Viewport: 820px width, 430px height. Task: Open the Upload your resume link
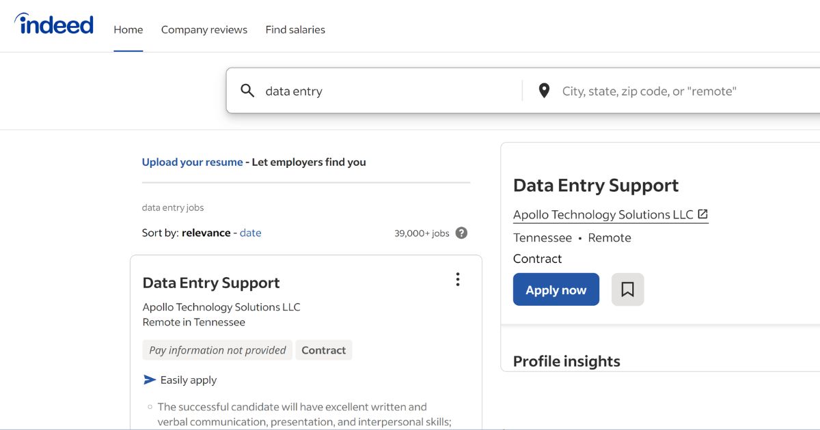coord(191,162)
